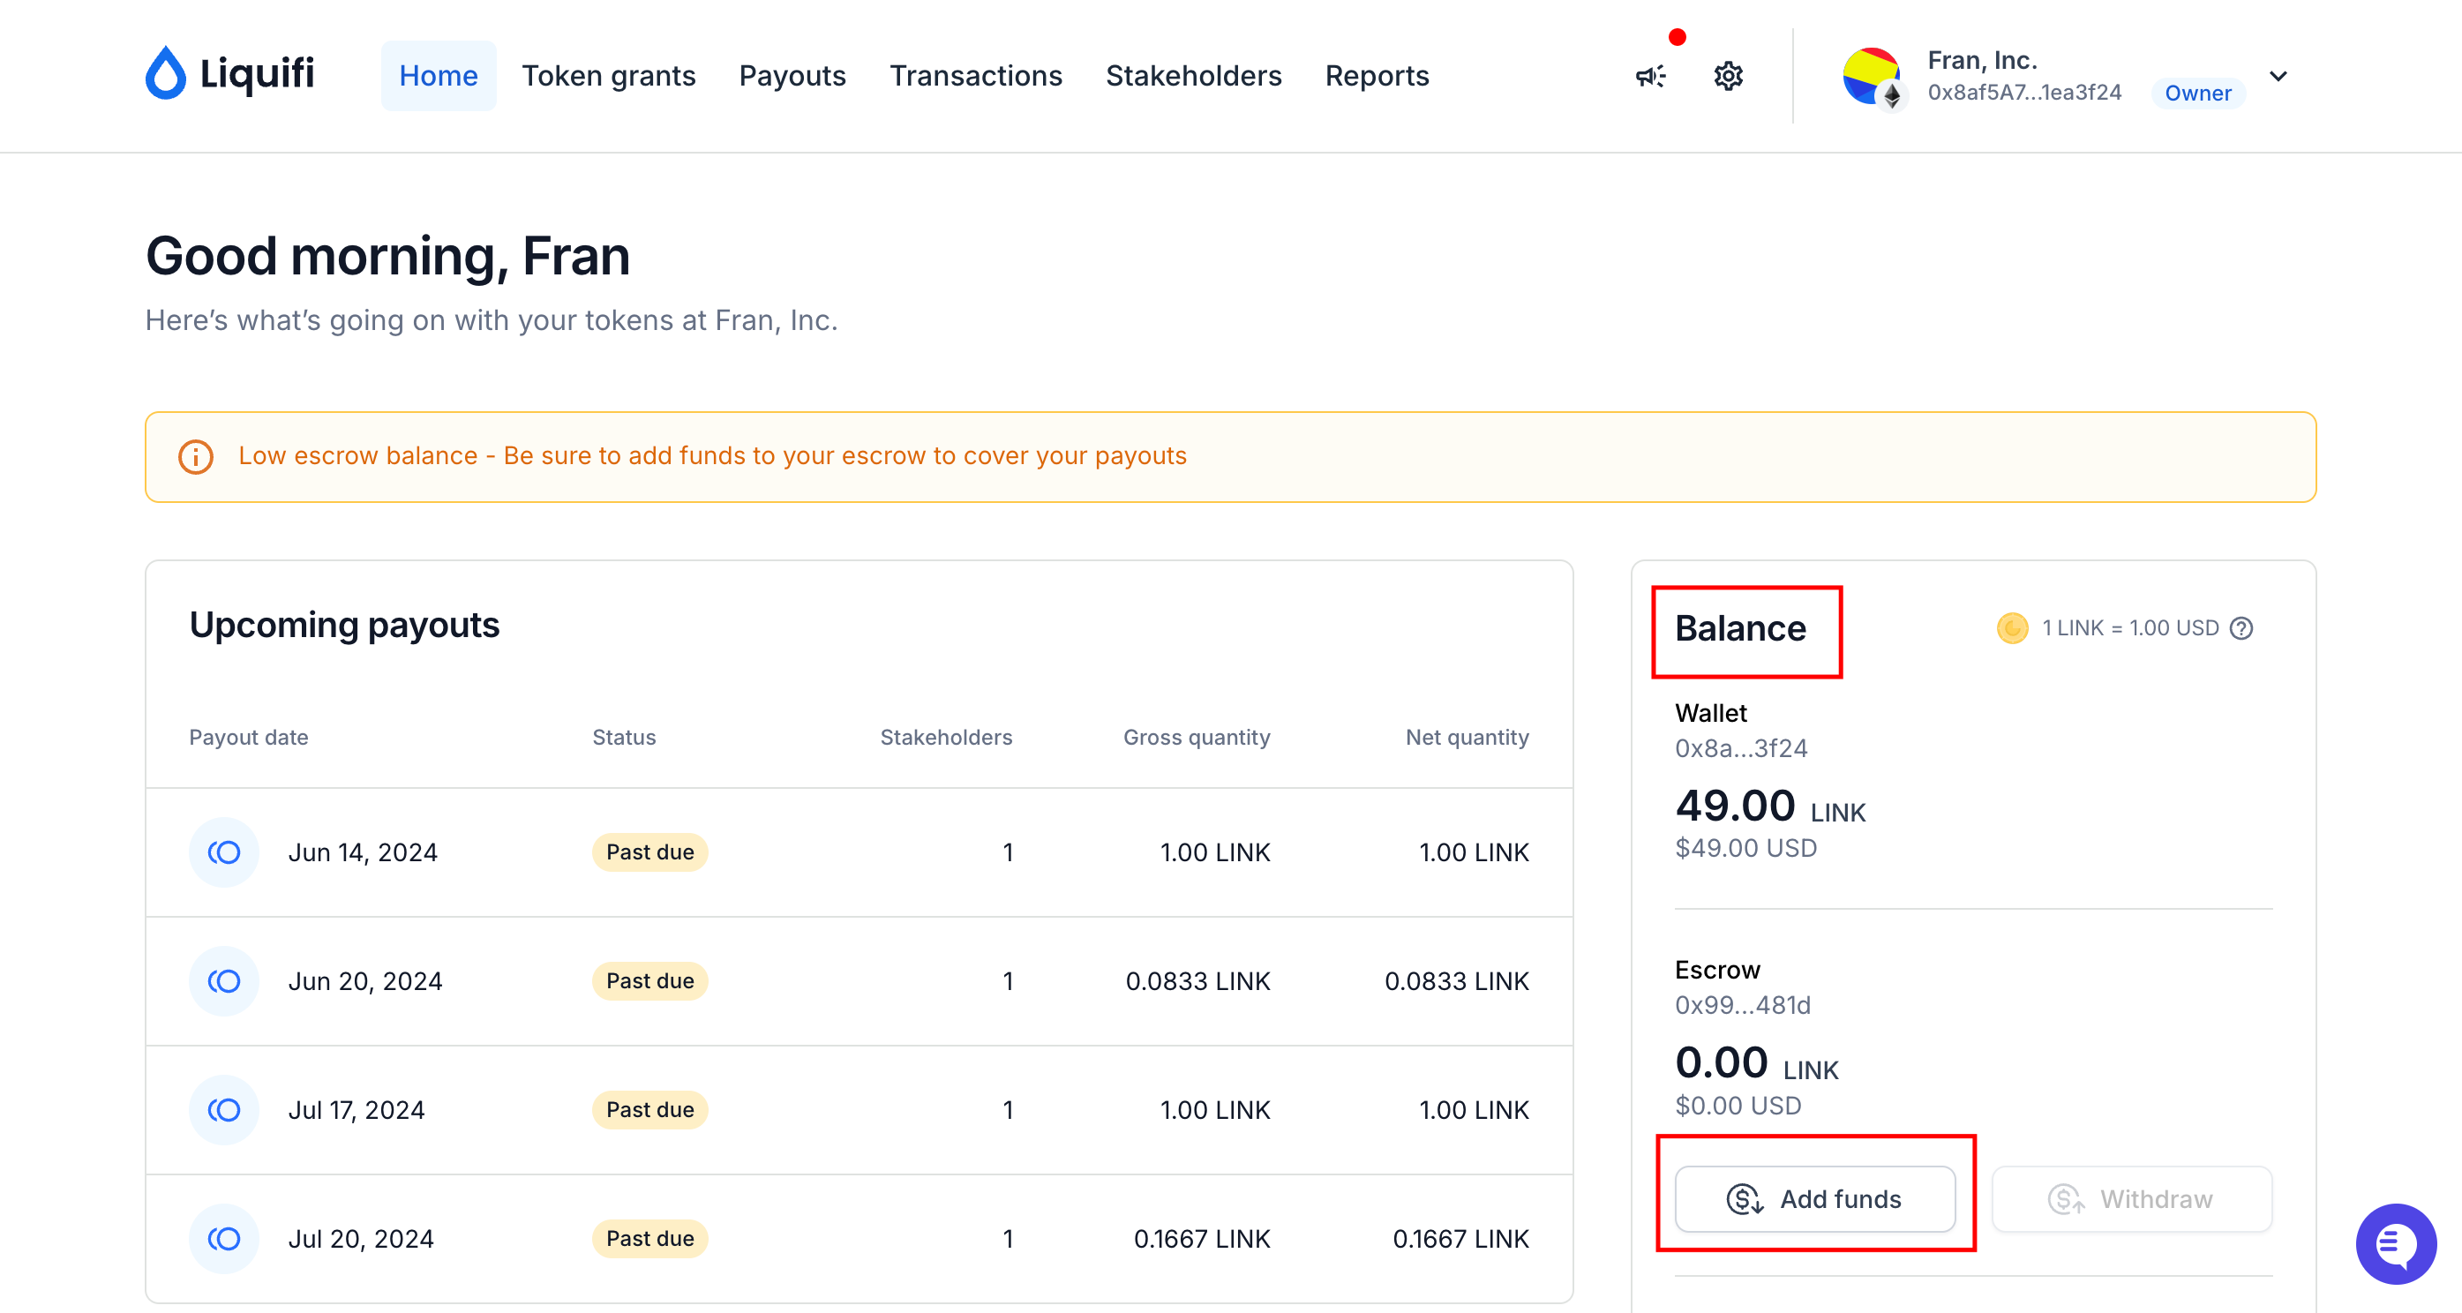Screen dimensions: 2462x1313
Task: Click the Add funds button
Action: [x=1815, y=1198]
